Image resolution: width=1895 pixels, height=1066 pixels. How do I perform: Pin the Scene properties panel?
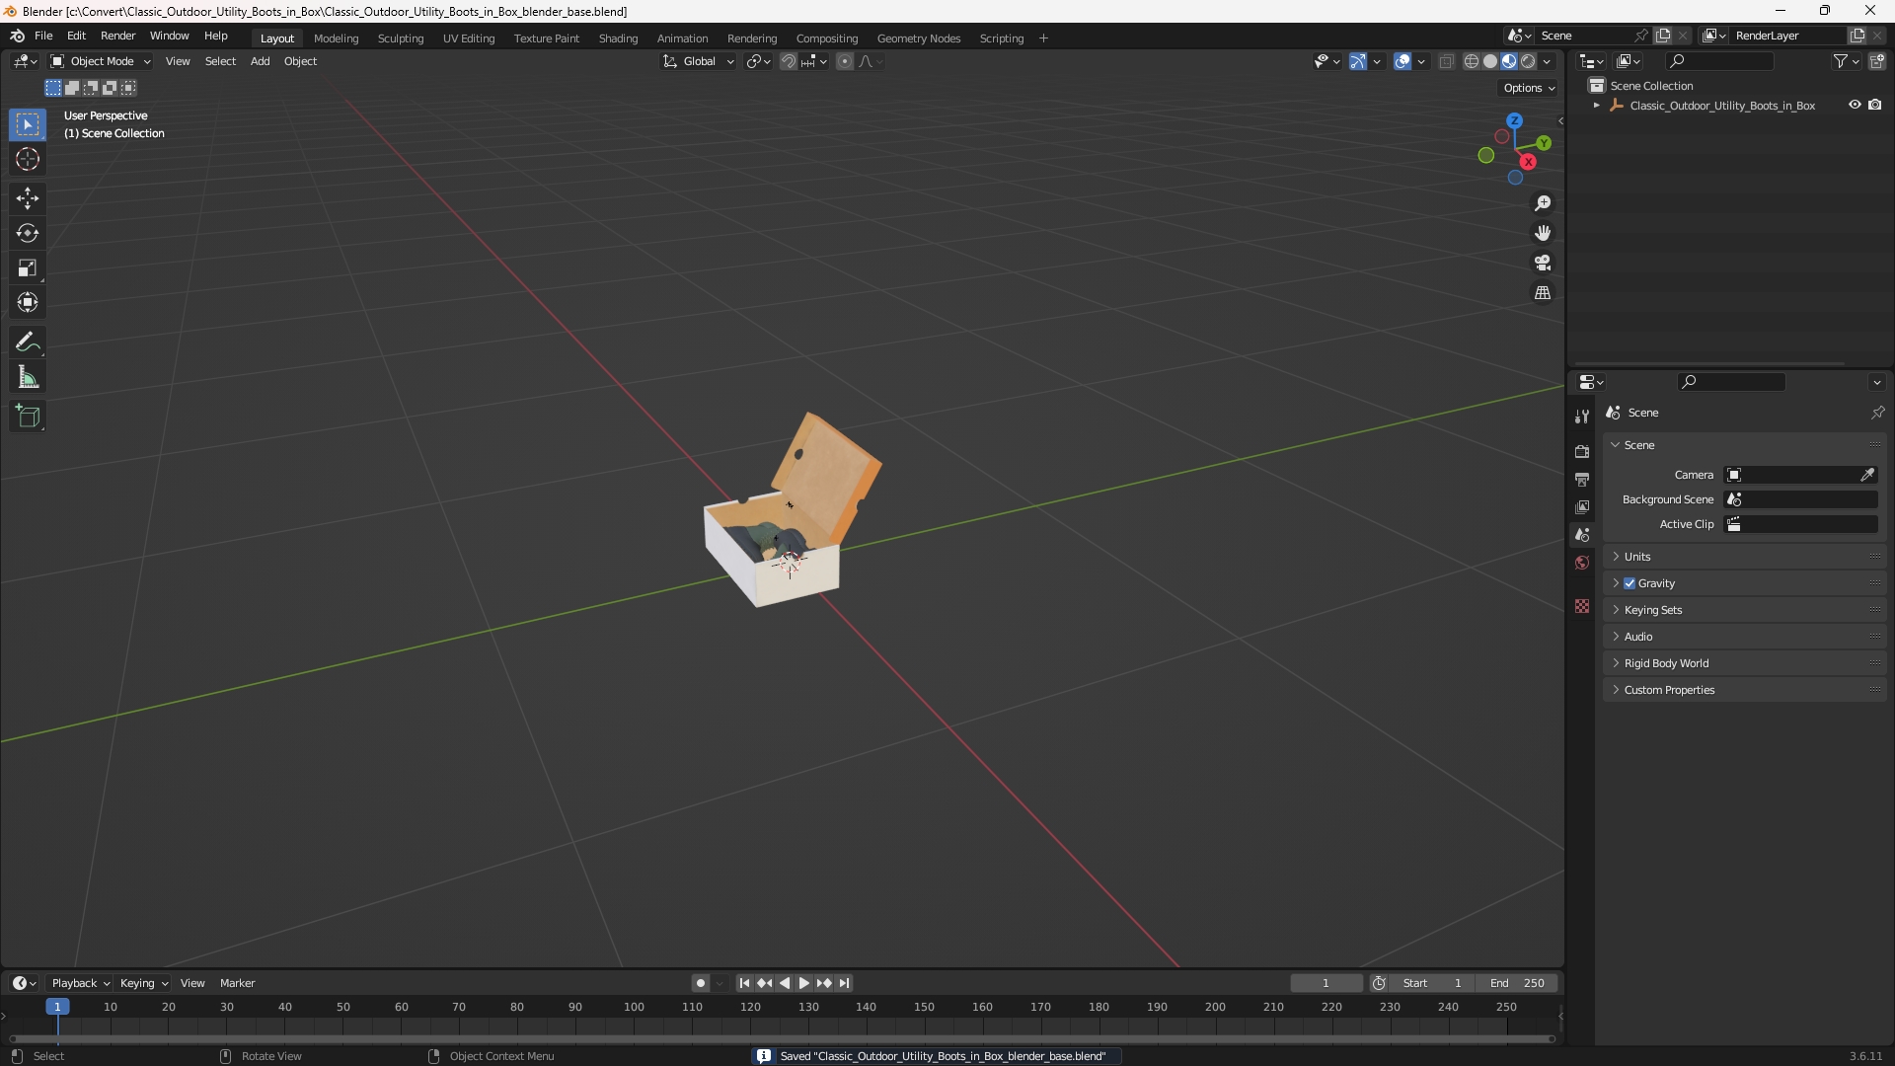point(1877,413)
